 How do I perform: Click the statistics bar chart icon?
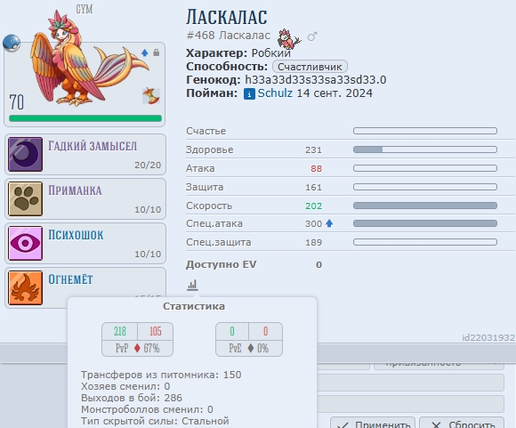tap(192, 285)
